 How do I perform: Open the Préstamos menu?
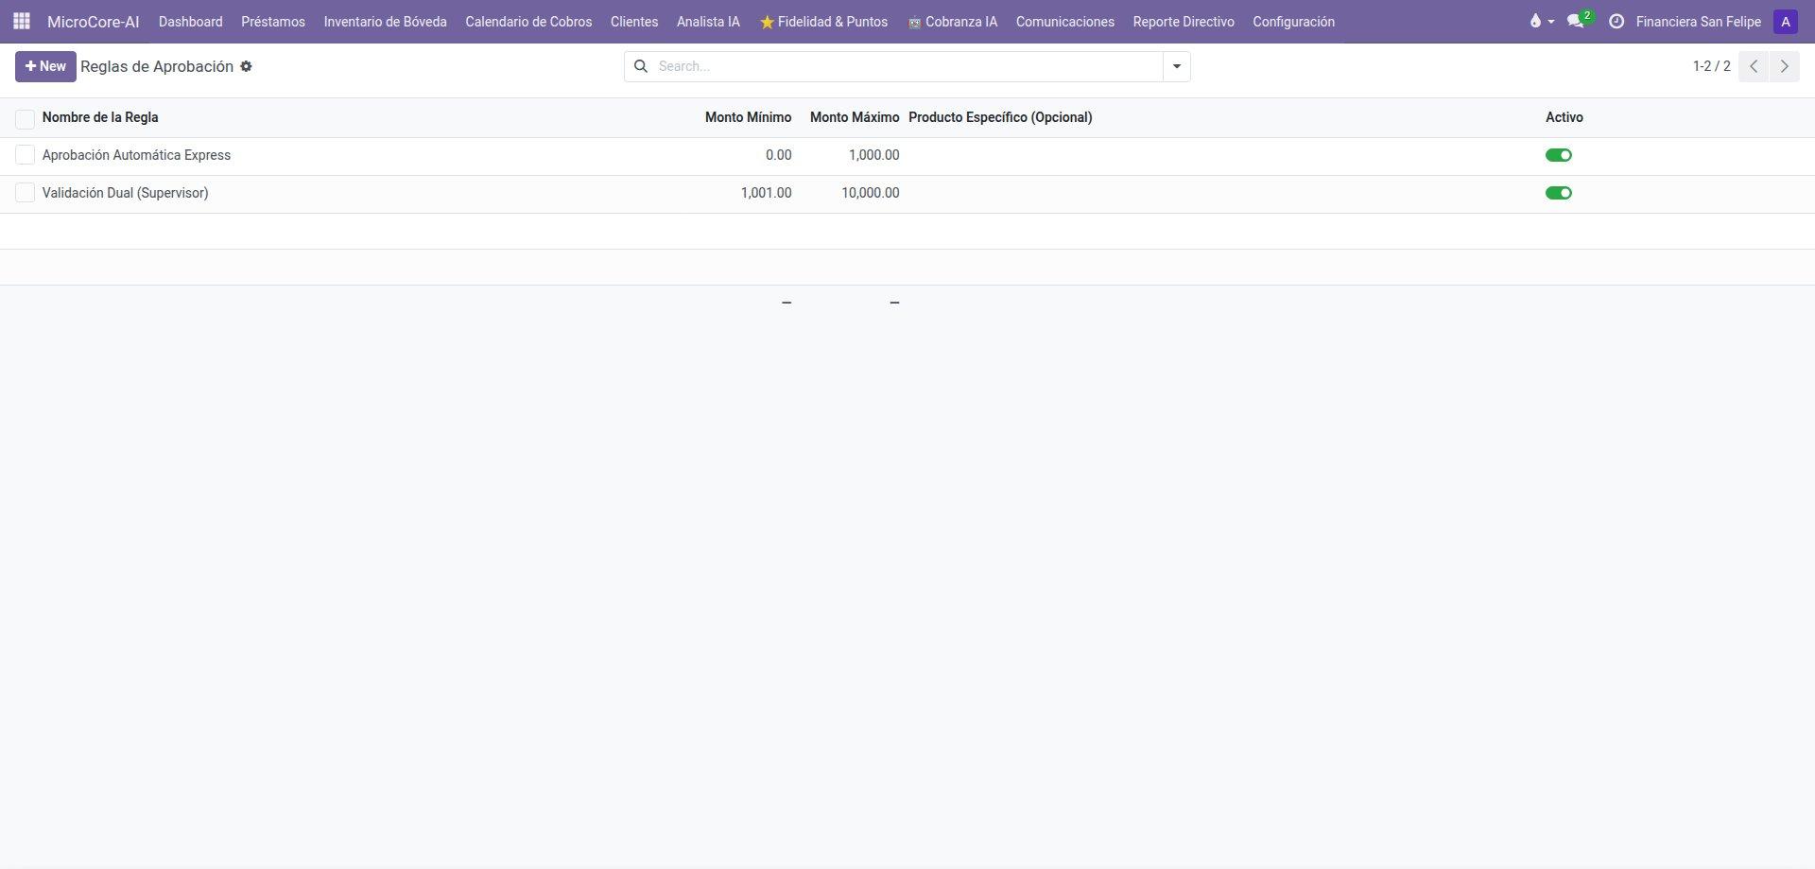tap(273, 22)
